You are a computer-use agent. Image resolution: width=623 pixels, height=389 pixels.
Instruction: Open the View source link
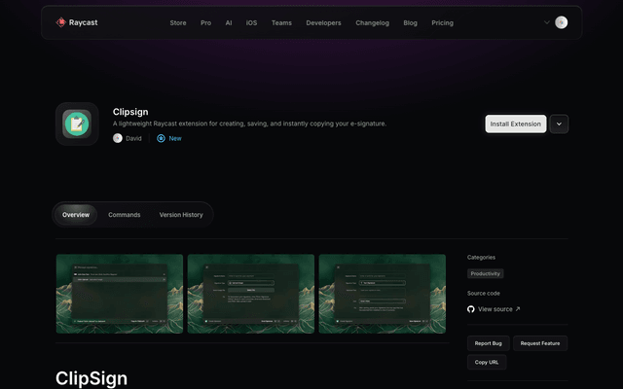click(495, 309)
